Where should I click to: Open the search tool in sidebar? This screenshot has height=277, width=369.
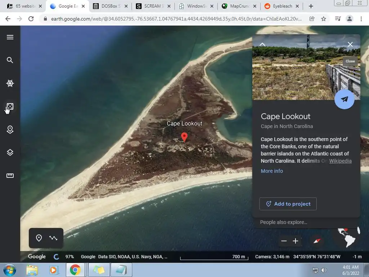(x=10, y=60)
